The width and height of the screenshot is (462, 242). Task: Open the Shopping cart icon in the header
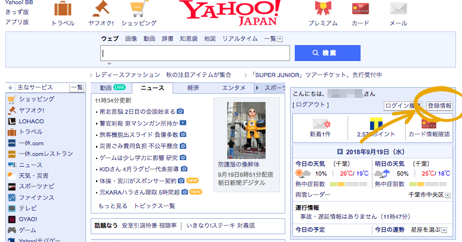click(139, 8)
